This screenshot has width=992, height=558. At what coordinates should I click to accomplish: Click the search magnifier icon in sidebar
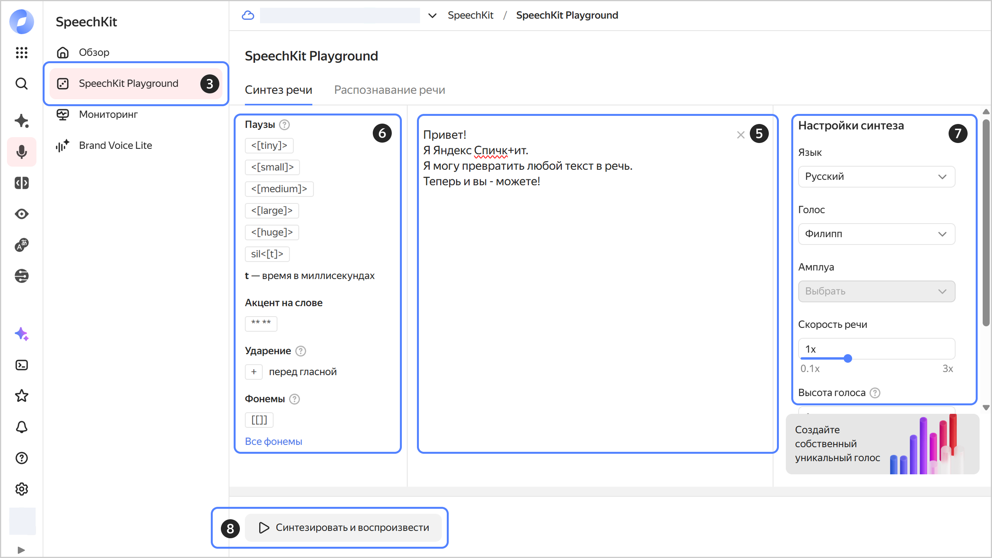click(22, 84)
